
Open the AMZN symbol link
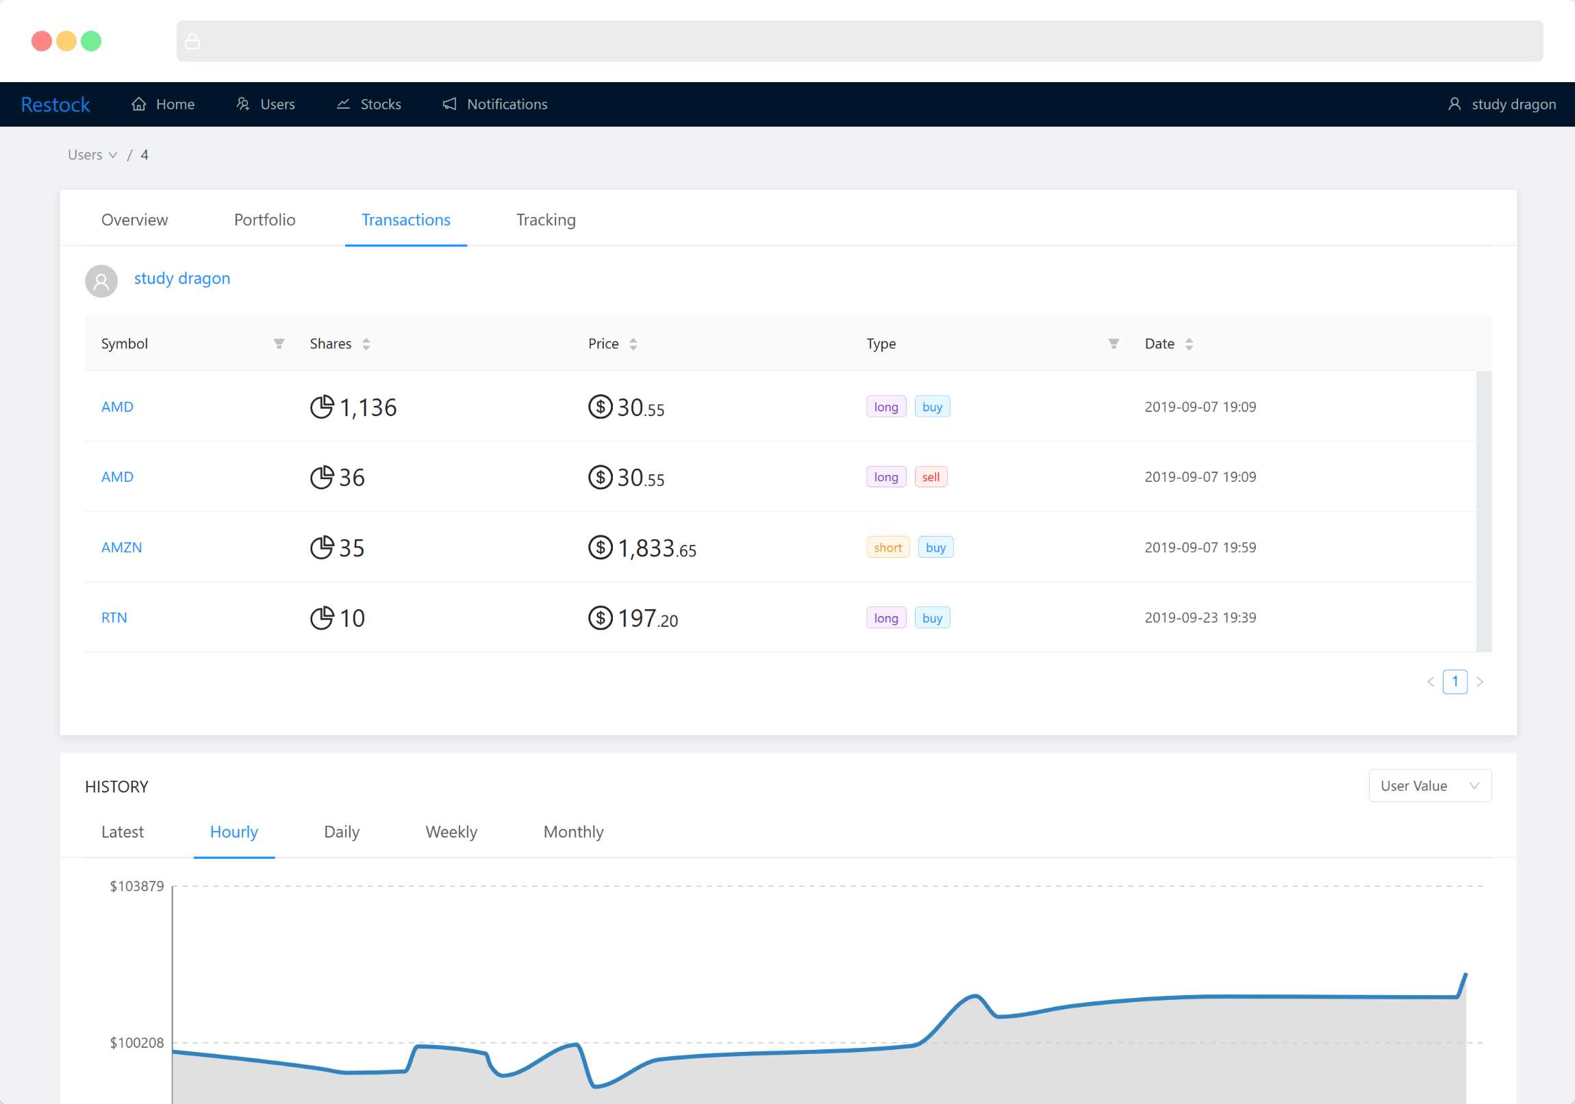(121, 547)
